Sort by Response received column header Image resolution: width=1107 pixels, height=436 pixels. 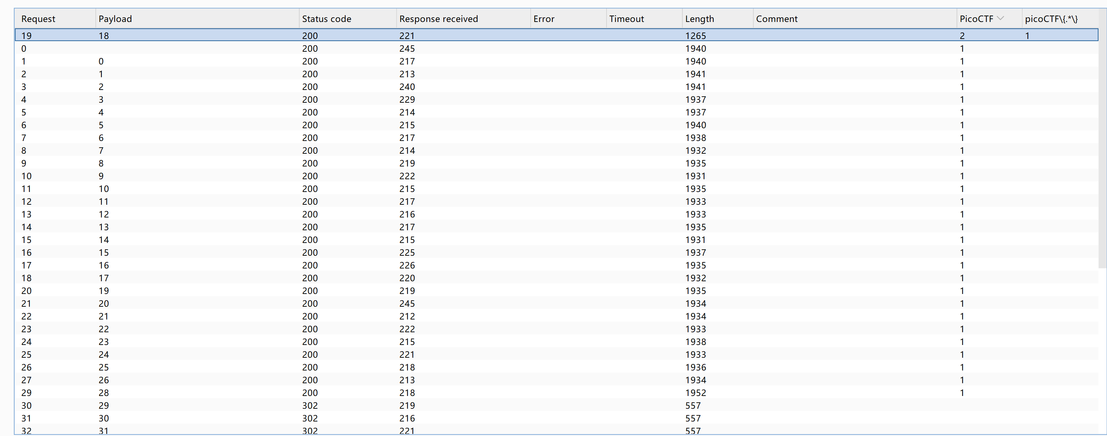[463, 19]
